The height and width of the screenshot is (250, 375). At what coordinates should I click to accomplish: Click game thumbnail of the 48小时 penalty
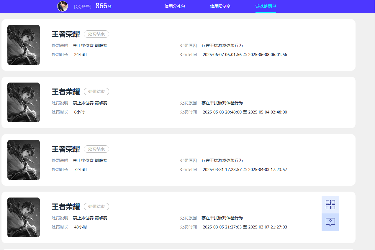tap(24, 217)
